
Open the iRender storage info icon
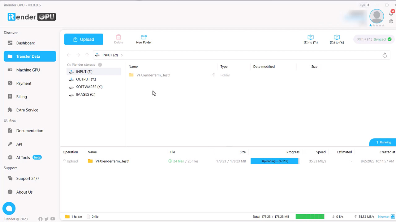point(100,65)
